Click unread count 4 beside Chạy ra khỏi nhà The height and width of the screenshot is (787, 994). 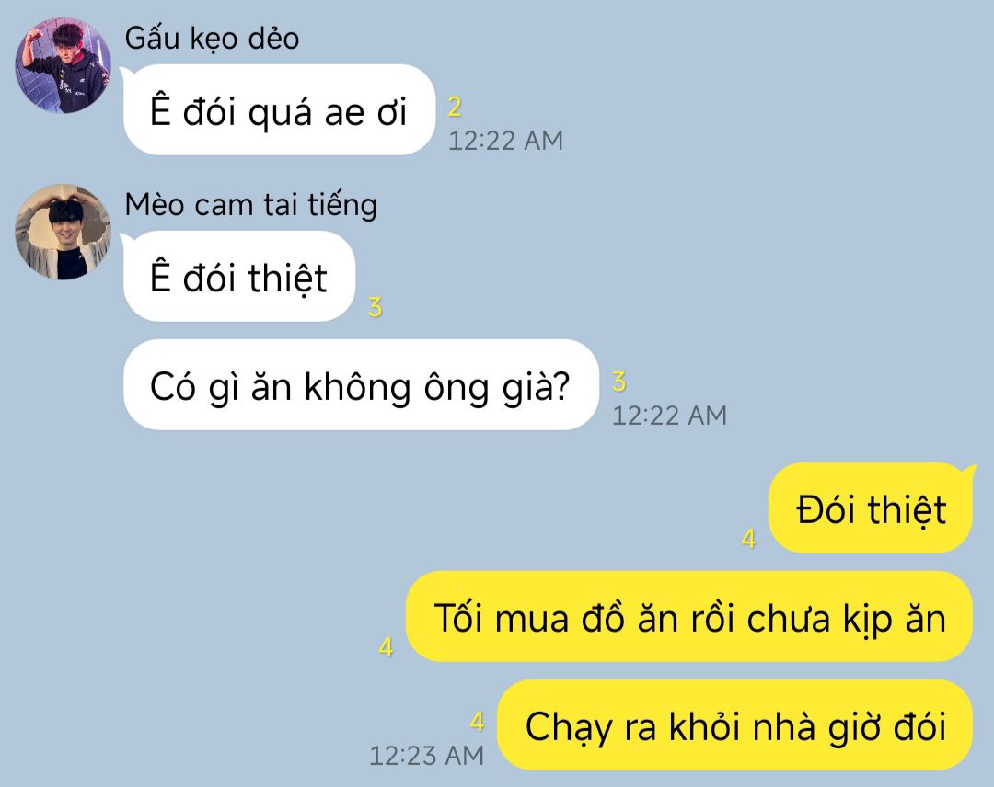click(478, 721)
